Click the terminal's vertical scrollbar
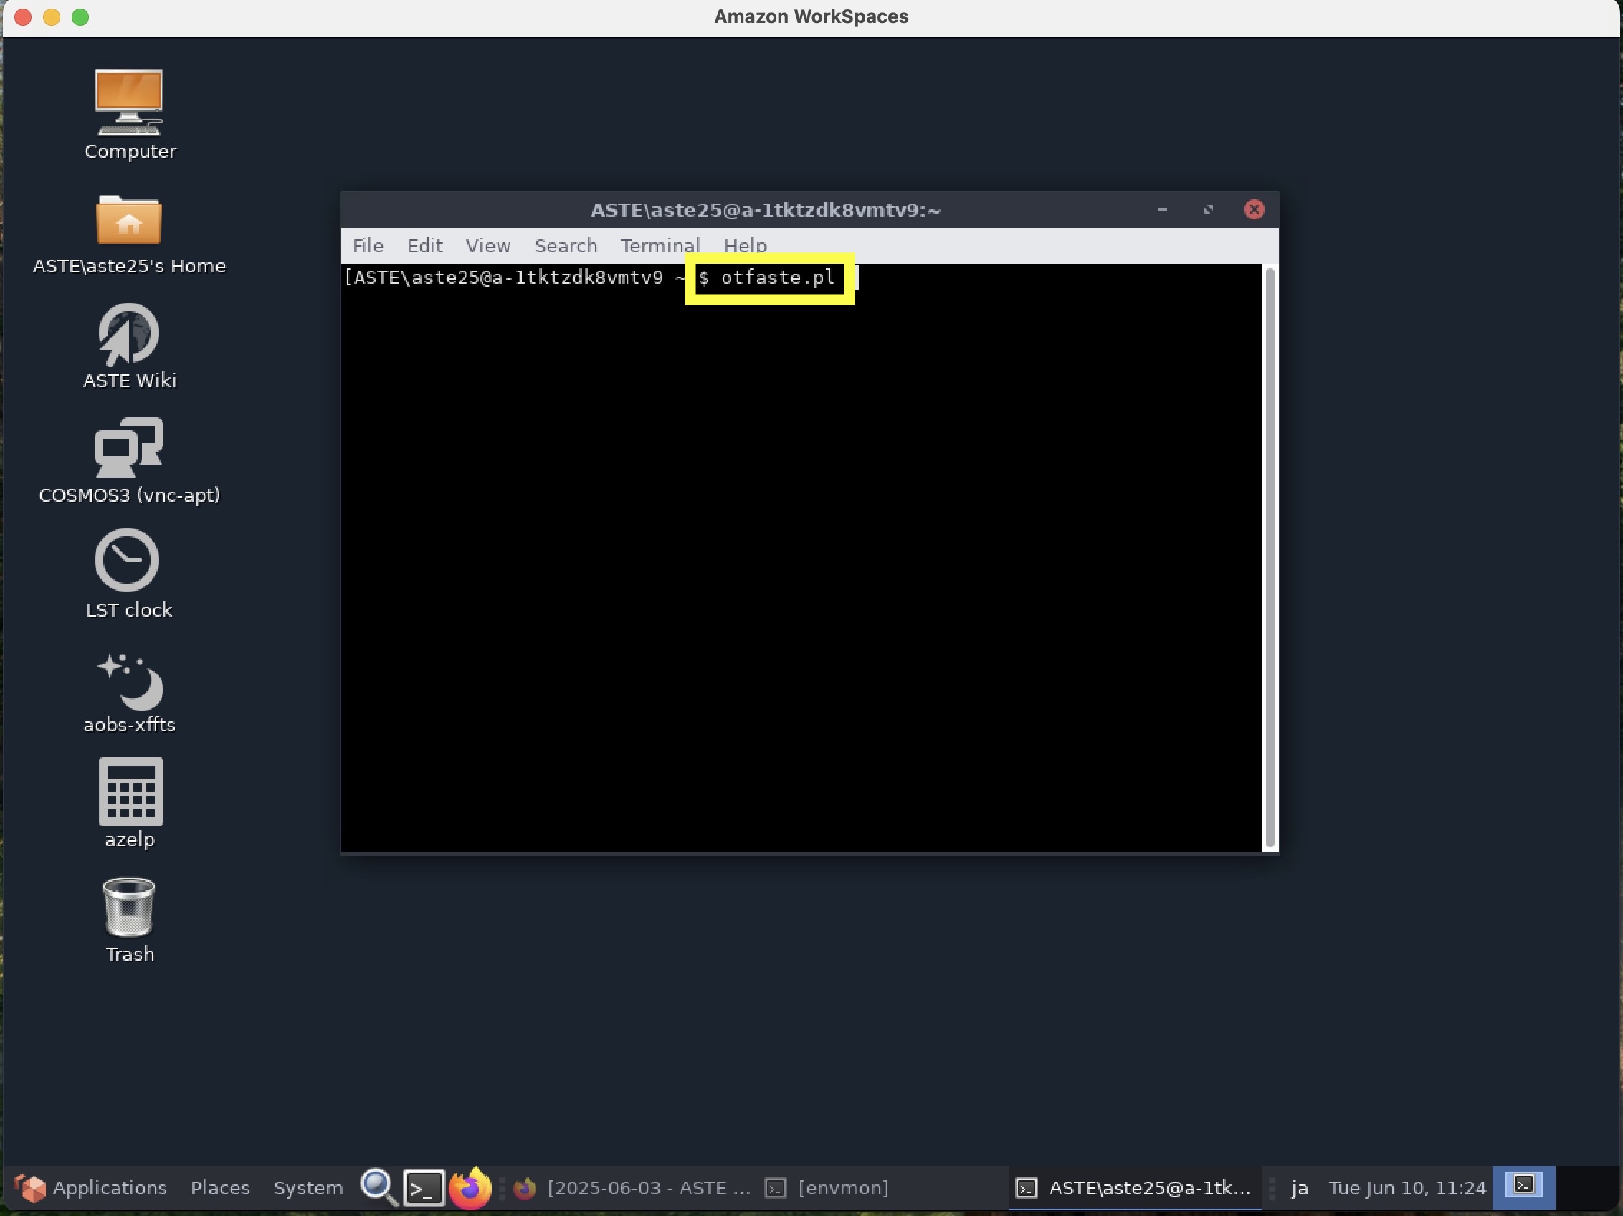 [1270, 558]
